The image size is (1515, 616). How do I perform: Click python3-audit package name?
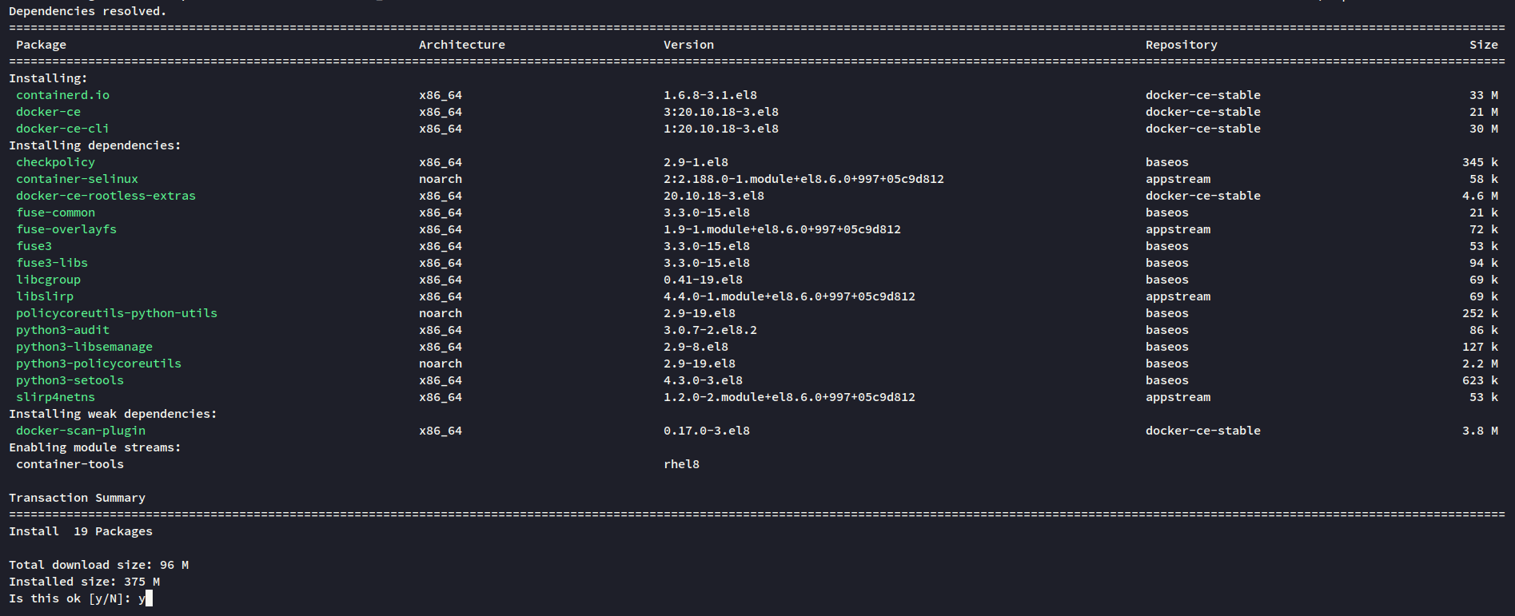tap(63, 330)
